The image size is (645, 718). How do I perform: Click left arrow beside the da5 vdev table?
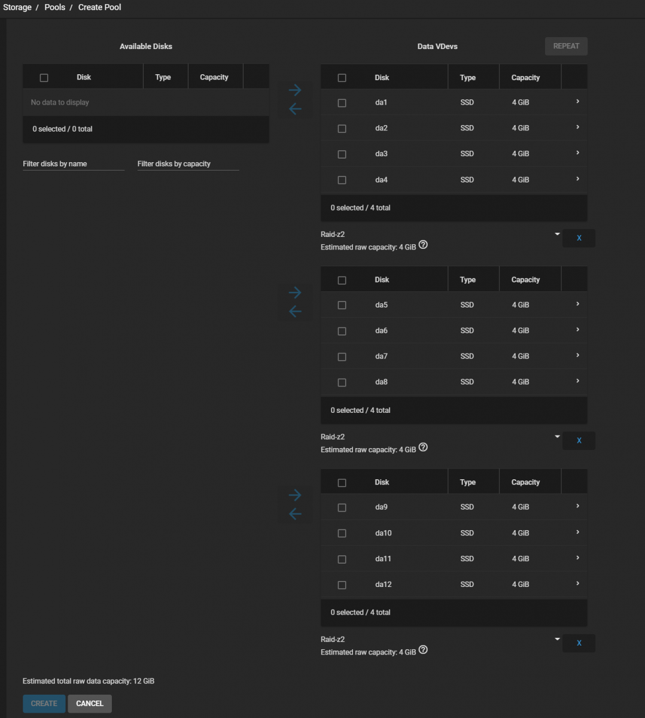[x=295, y=311]
